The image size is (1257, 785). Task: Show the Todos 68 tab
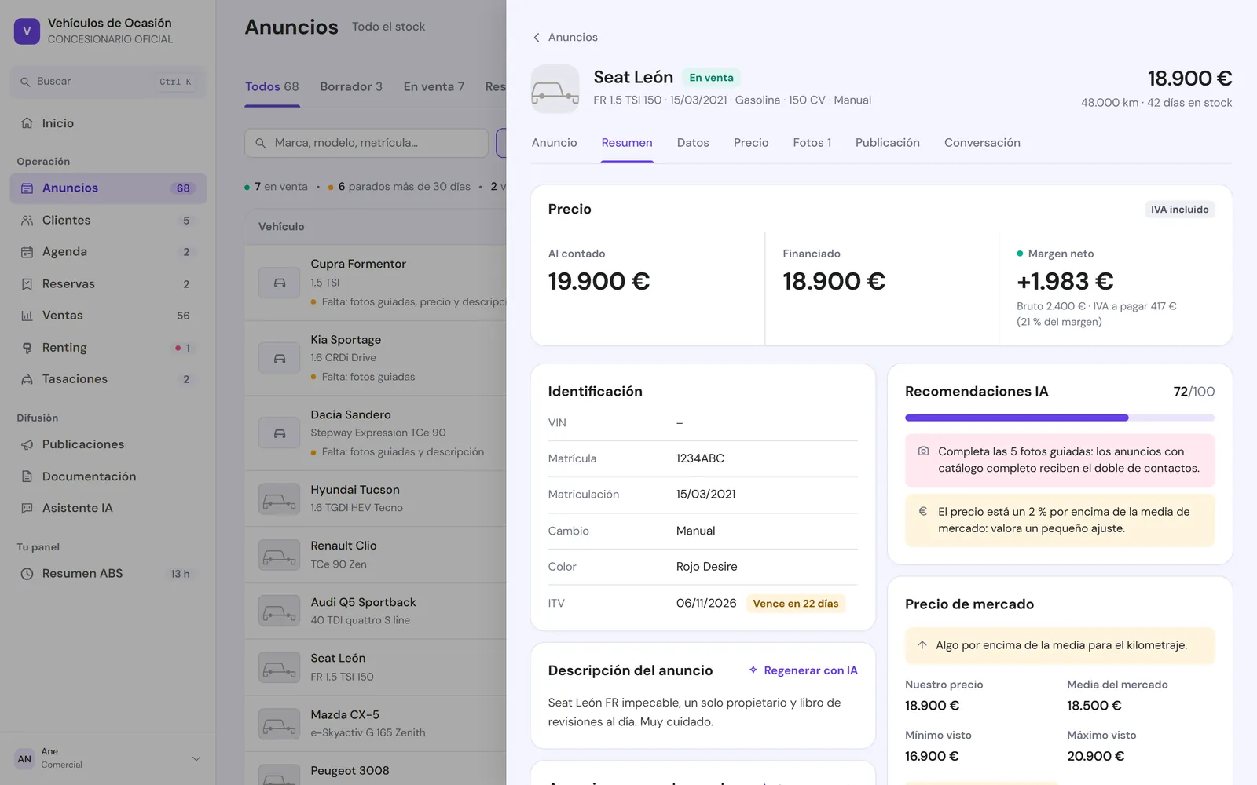(272, 87)
